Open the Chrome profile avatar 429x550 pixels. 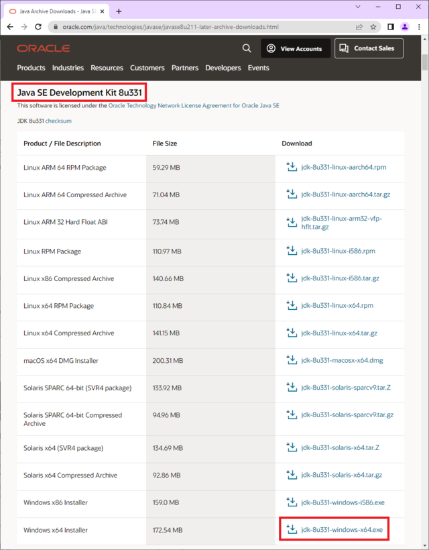tap(405, 27)
